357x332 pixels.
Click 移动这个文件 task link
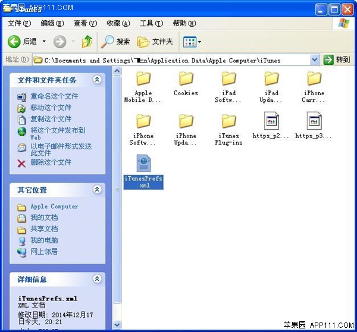[51, 108]
